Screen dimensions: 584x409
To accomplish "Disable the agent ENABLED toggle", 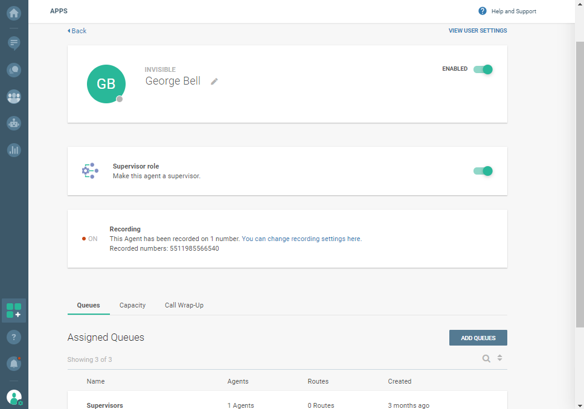I will pos(483,69).
